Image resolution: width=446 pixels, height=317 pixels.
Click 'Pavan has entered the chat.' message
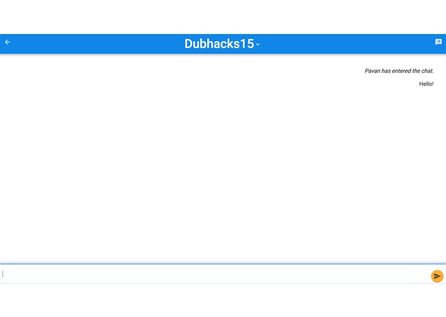(x=399, y=71)
